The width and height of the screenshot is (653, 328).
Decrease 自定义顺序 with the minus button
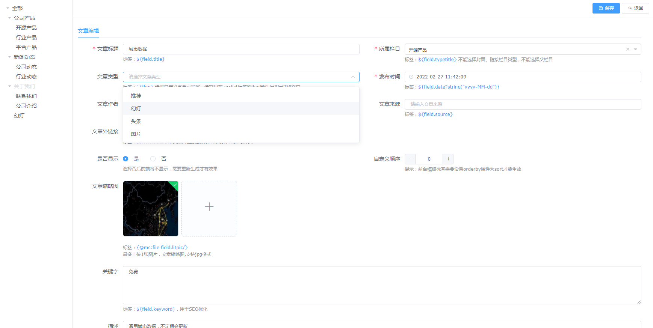pyautogui.click(x=410, y=159)
